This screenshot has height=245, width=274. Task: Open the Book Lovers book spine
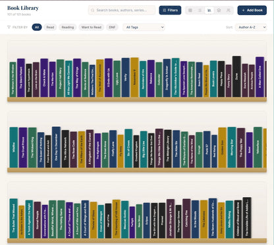pos(213,79)
